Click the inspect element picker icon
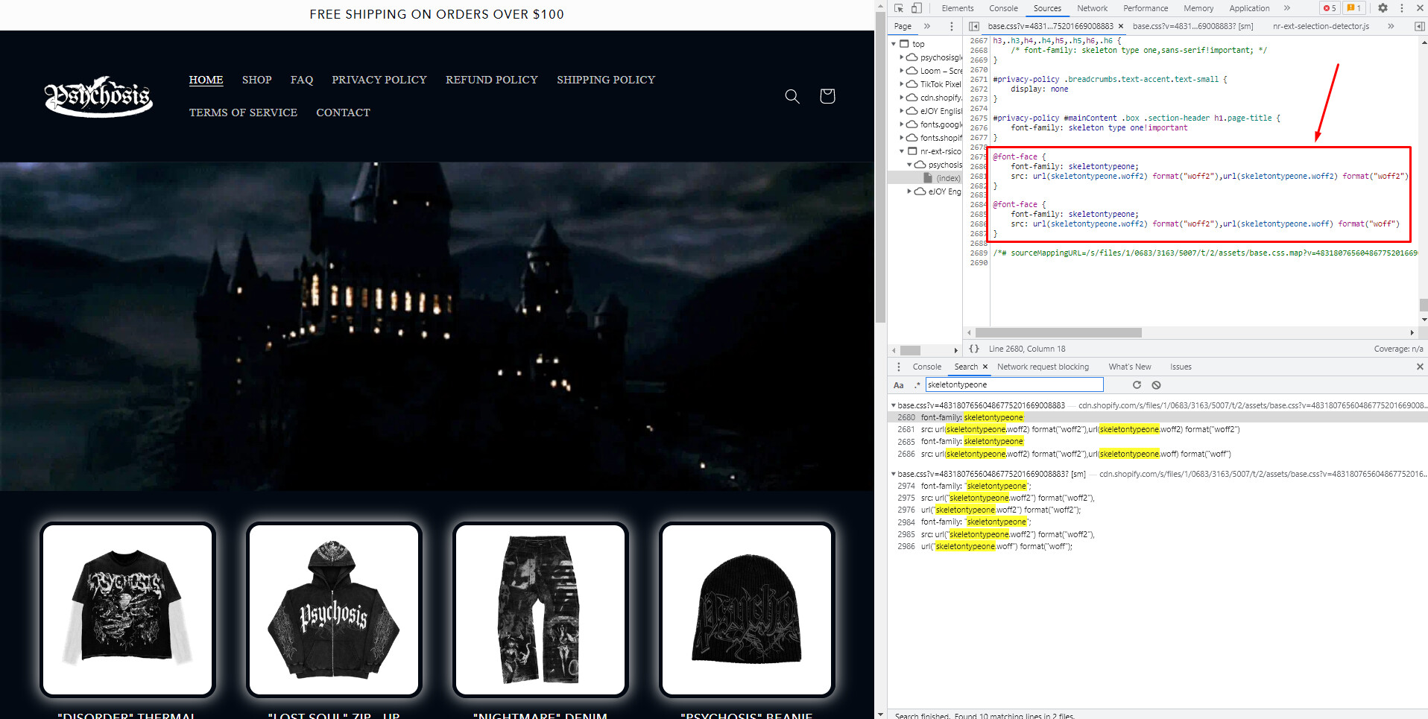 coord(899,8)
